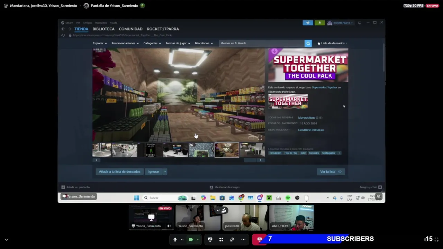Screen dimensions: 443x249
Task: Select Free to Play tag
Action: click(x=291, y=153)
